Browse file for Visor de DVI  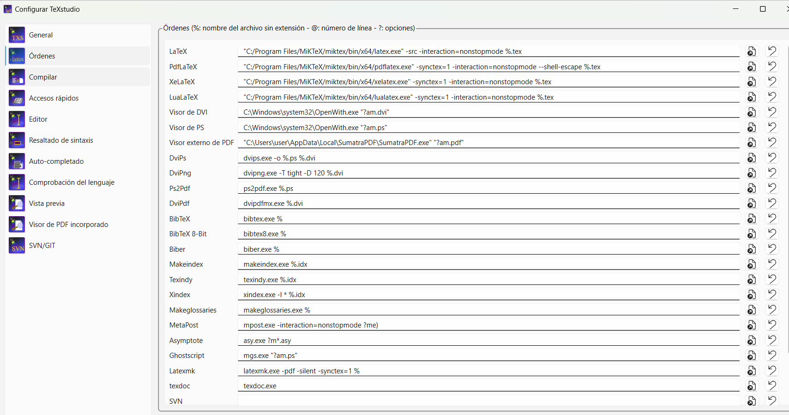pyautogui.click(x=752, y=112)
